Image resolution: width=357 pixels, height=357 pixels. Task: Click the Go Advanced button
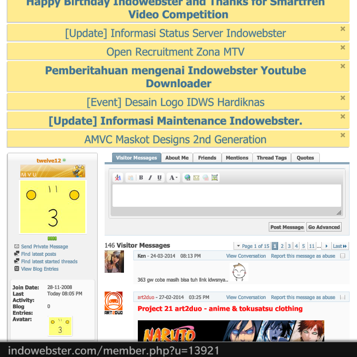tap(324, 227)
